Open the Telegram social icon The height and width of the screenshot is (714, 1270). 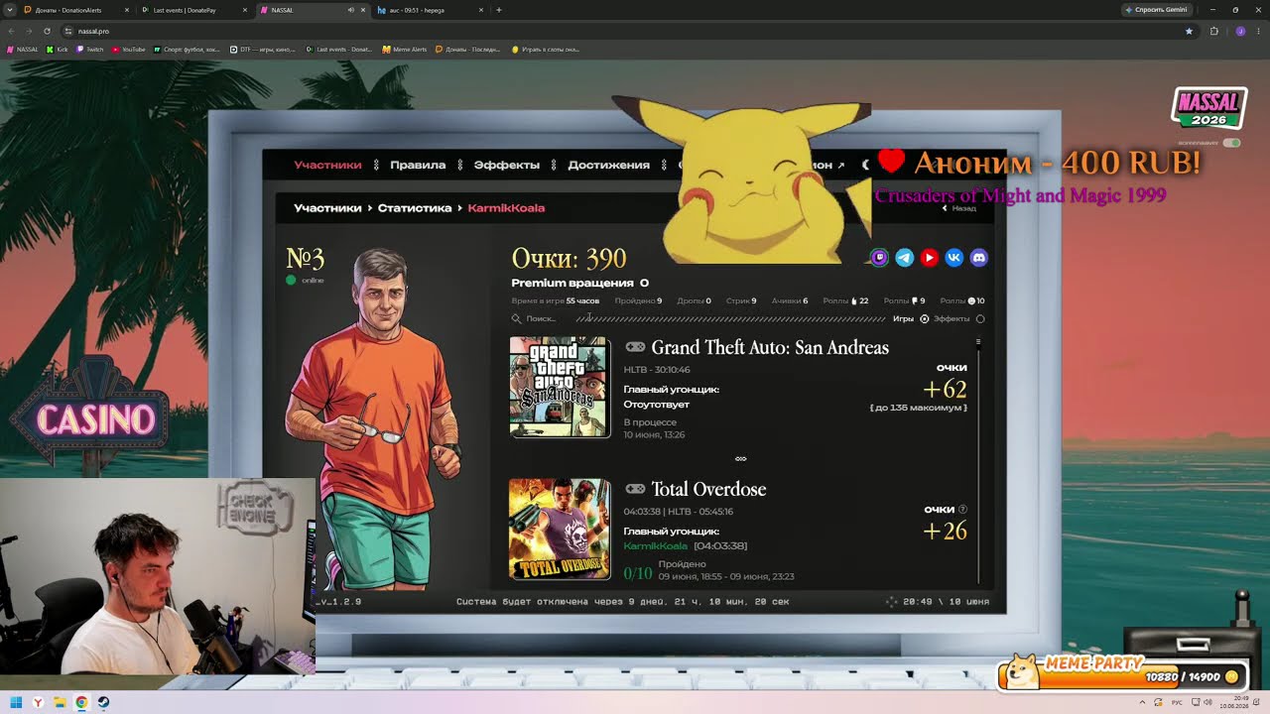(905, 258)
